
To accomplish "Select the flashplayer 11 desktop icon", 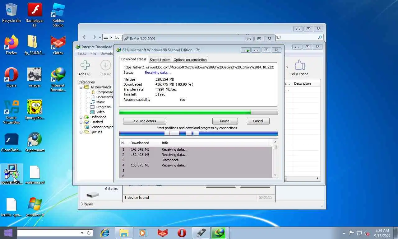I will point(35,15).
